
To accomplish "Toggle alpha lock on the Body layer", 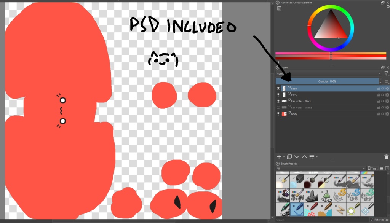I will [x=387, y=114].
